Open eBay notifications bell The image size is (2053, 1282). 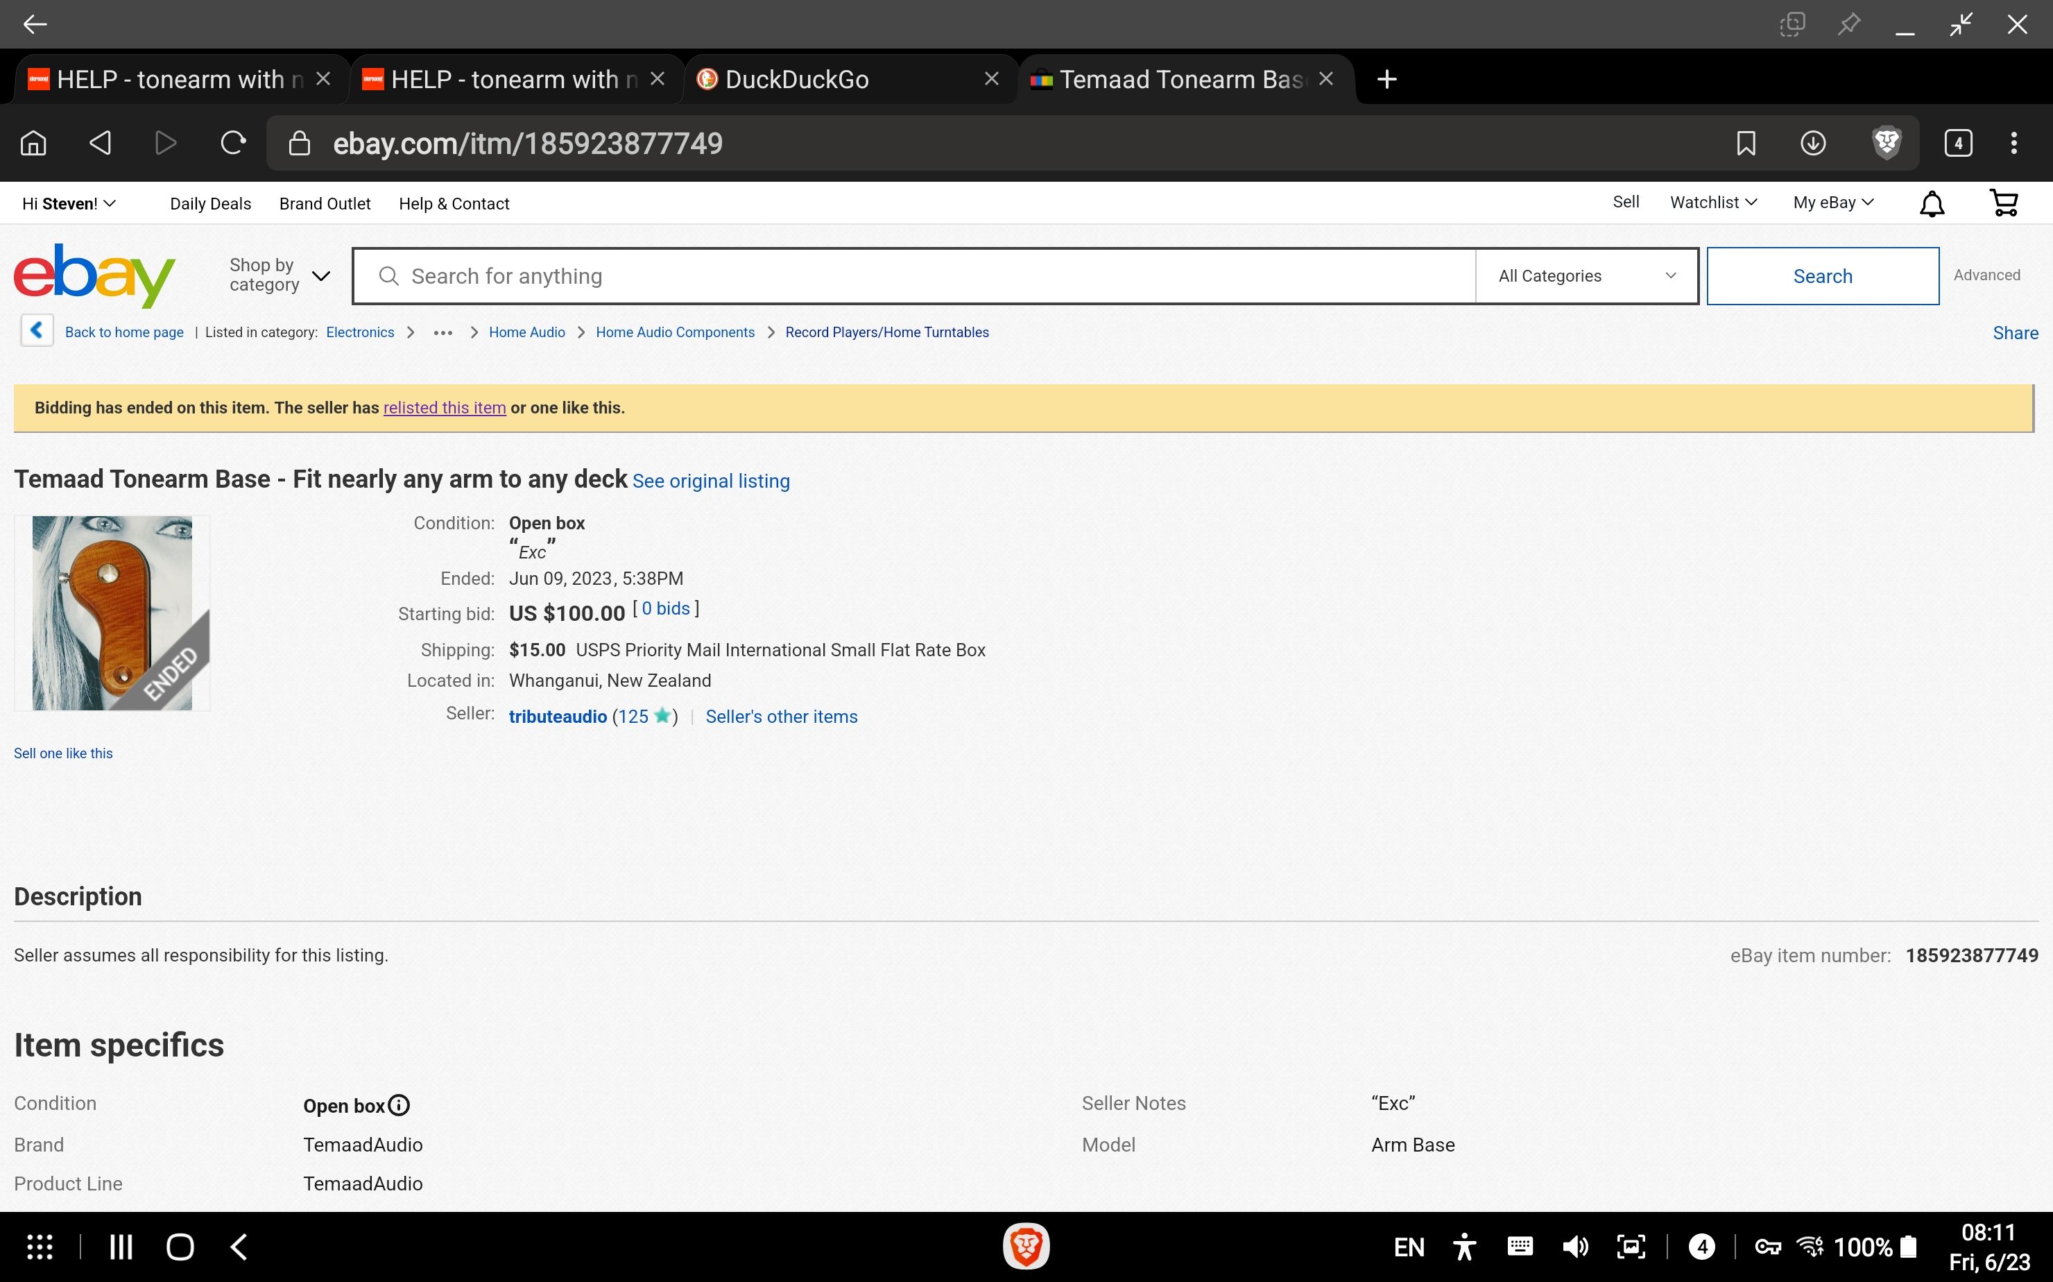pos(1931,203)
